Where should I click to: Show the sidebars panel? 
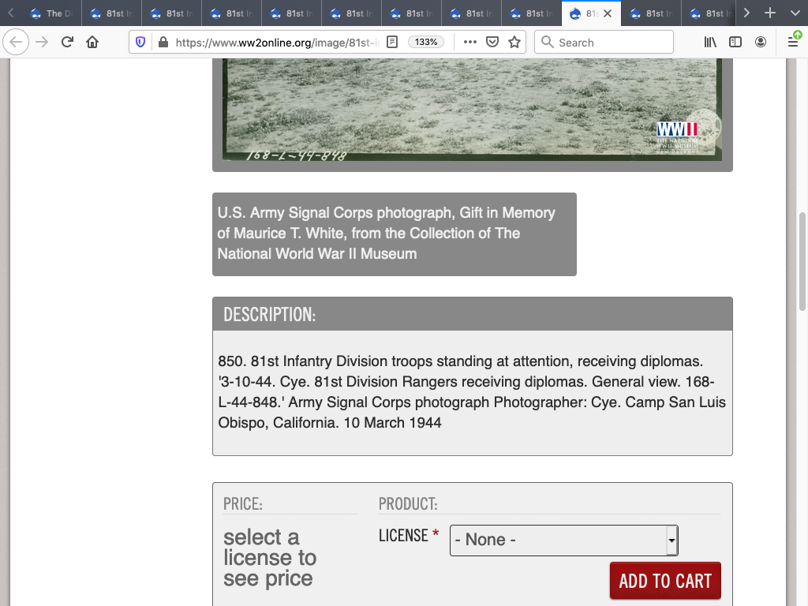(735, 43)
